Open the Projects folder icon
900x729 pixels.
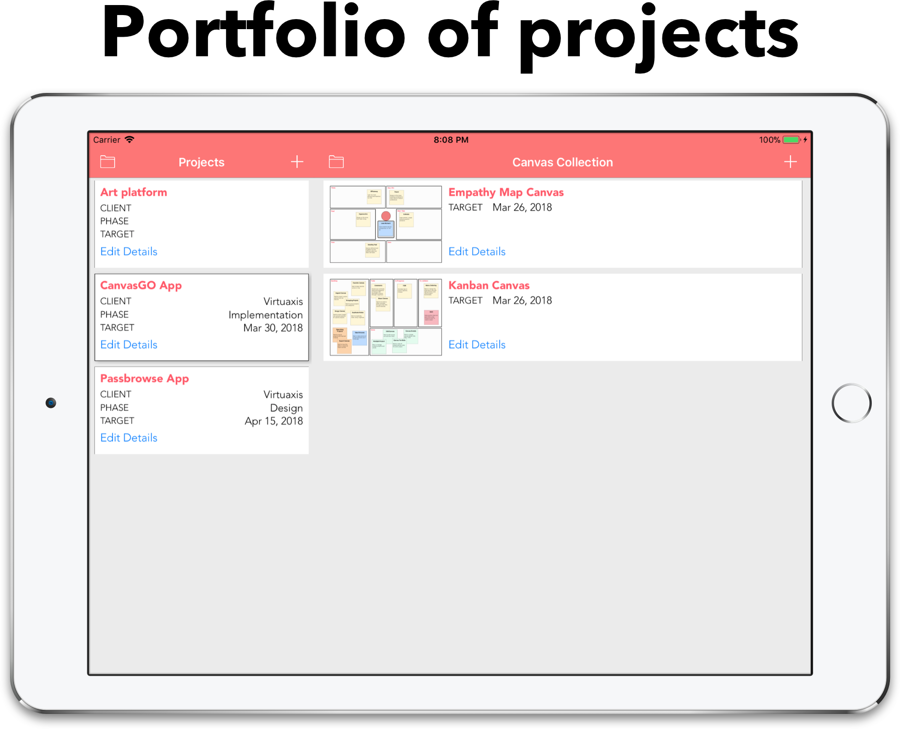coord(108,162)
